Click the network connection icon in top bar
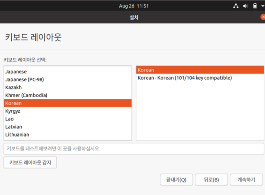 pos(236,6)
